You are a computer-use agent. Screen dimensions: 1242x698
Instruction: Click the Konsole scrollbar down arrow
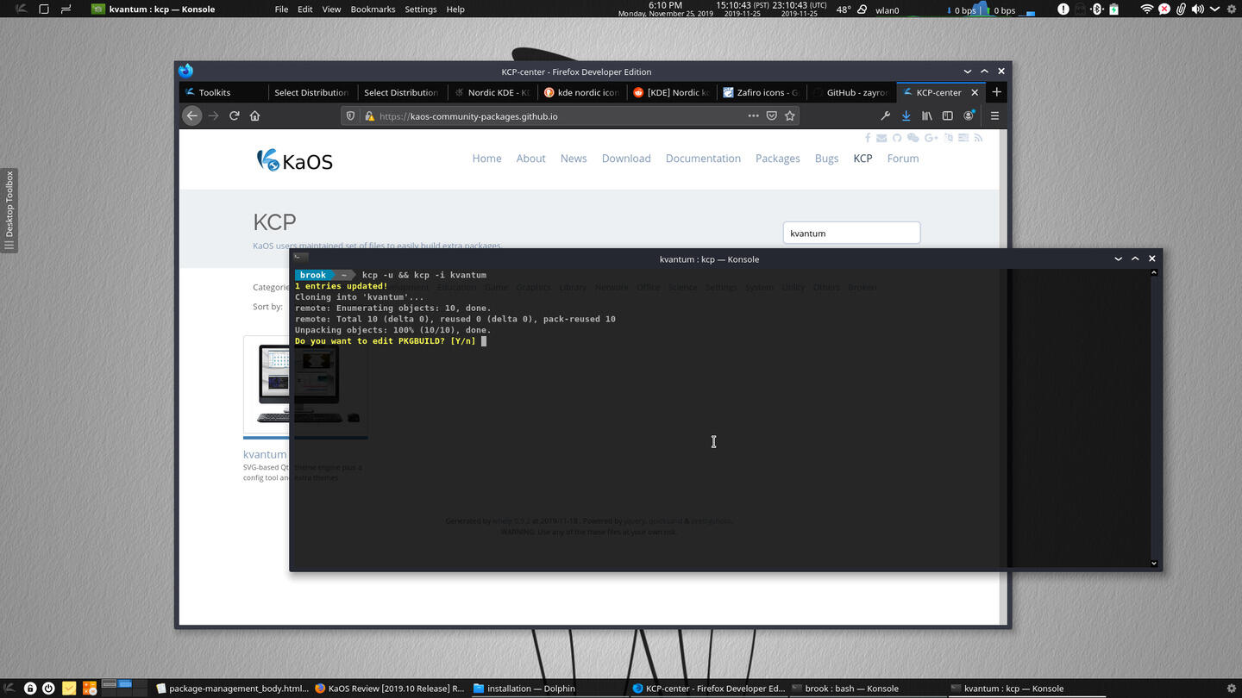pyautogui.click(x=1154, y=564)
